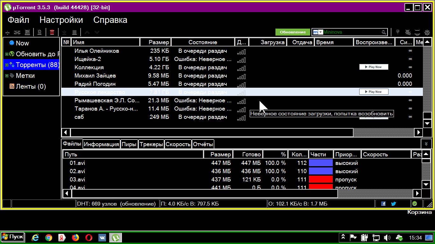
Task: Click the volume speaker tray icon
Action: [387, 237]
